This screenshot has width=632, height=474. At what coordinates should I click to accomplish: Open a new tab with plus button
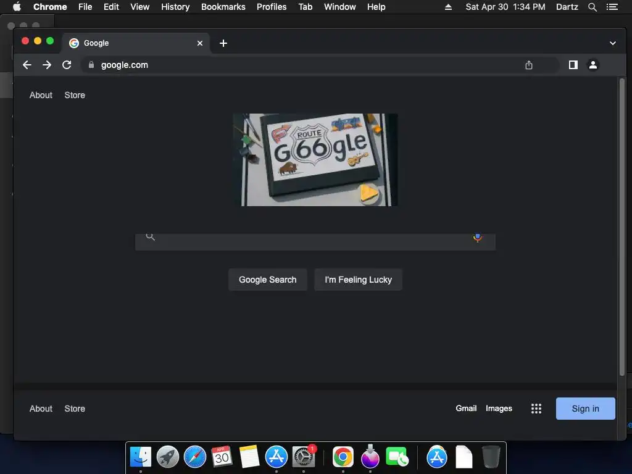pyautogui.click(x=223, y=43)
